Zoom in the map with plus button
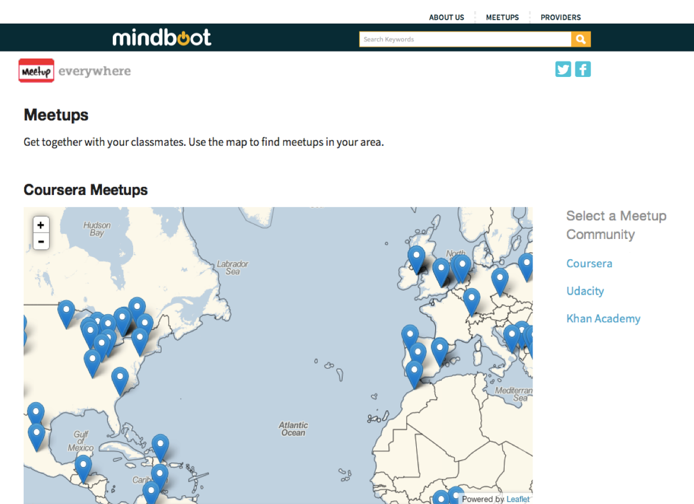The image size is (694, 504). click(41, 225)
